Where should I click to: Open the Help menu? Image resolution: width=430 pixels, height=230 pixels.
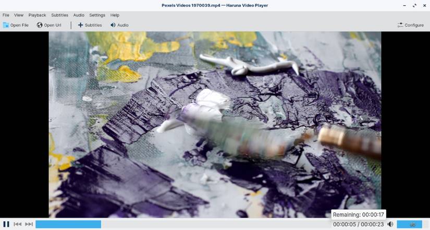coord(115,15)
